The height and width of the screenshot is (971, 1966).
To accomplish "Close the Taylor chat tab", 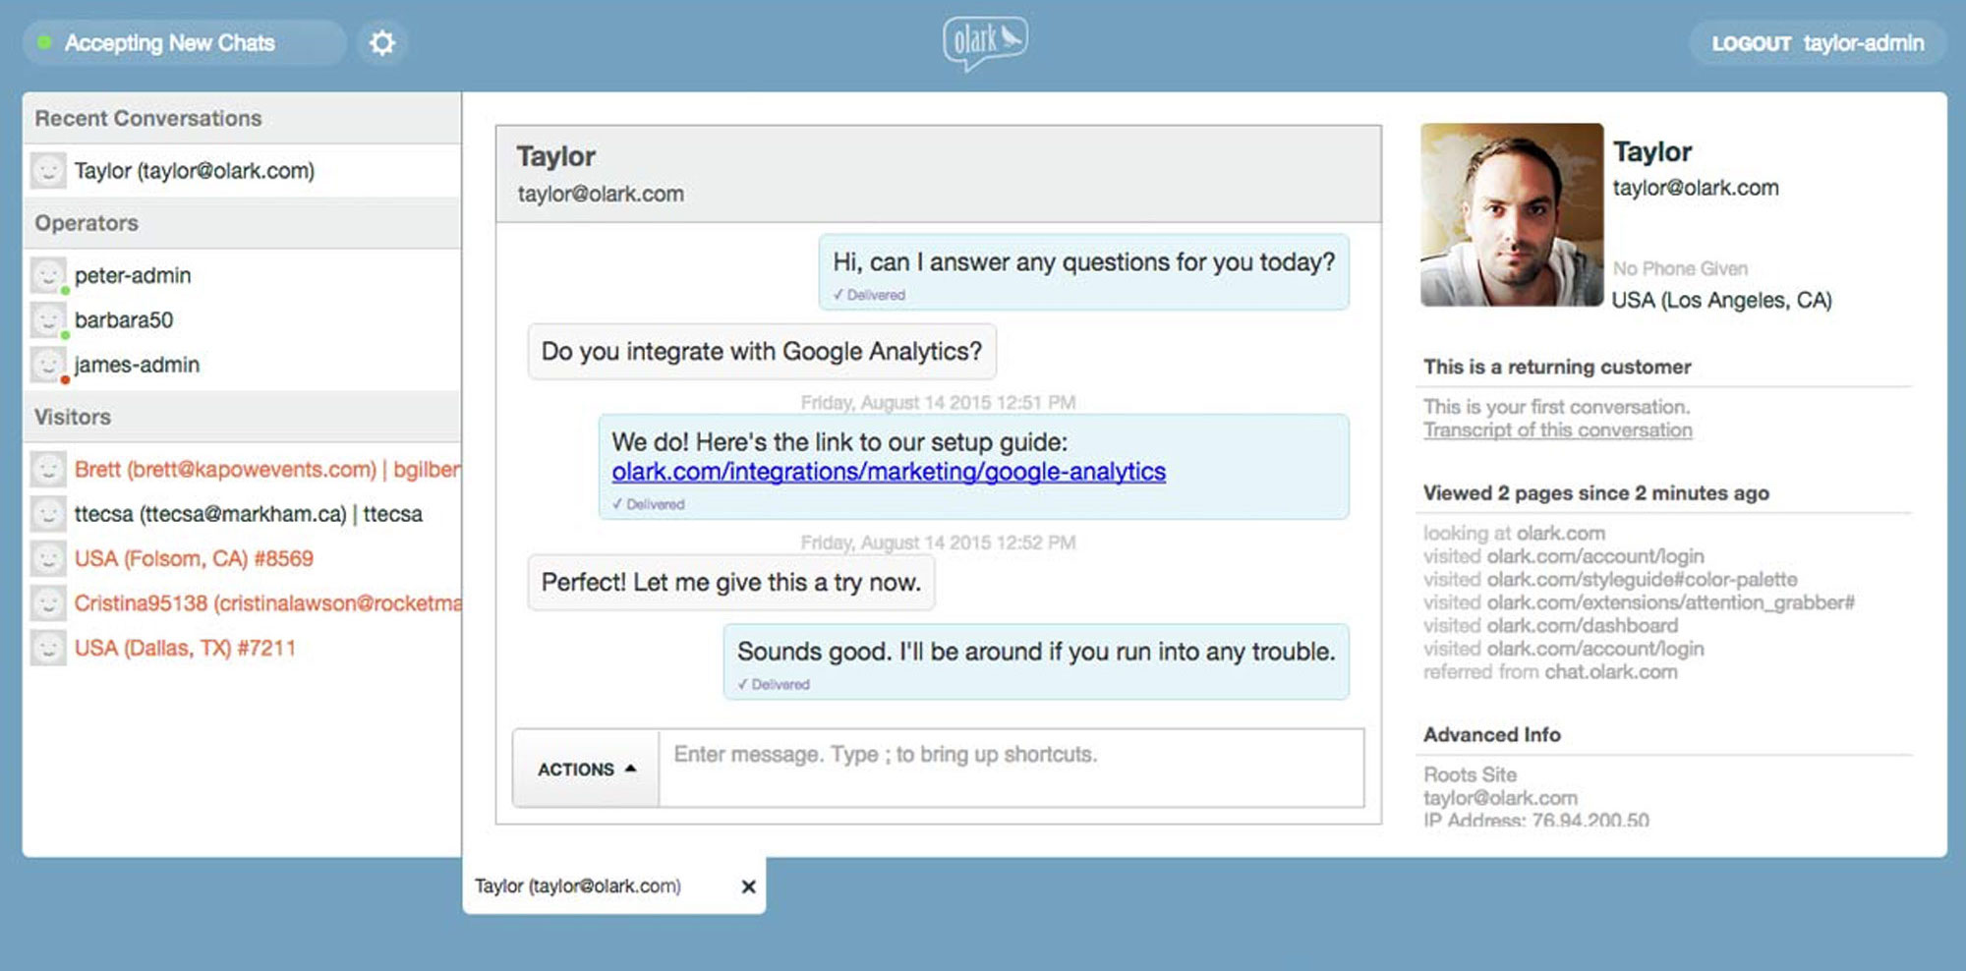I will coord(748,886).
